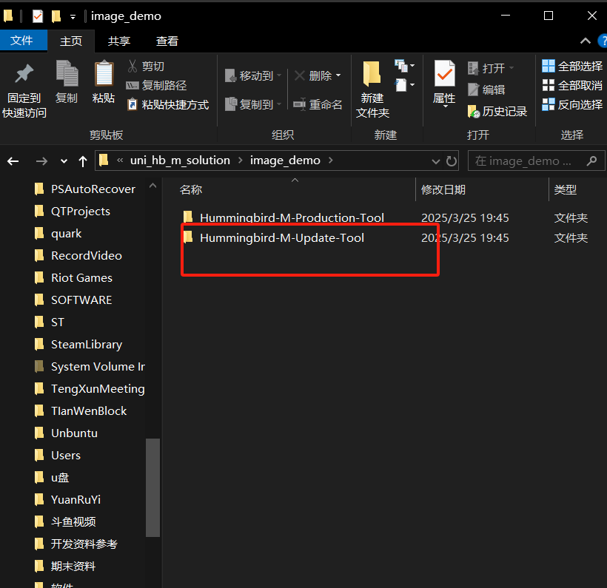
Task: Open History (历史记录) from the ribbon
Action: pyautogui.click(x=498, y=112)
